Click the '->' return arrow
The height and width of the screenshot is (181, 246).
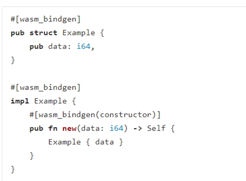coord(138,129)
